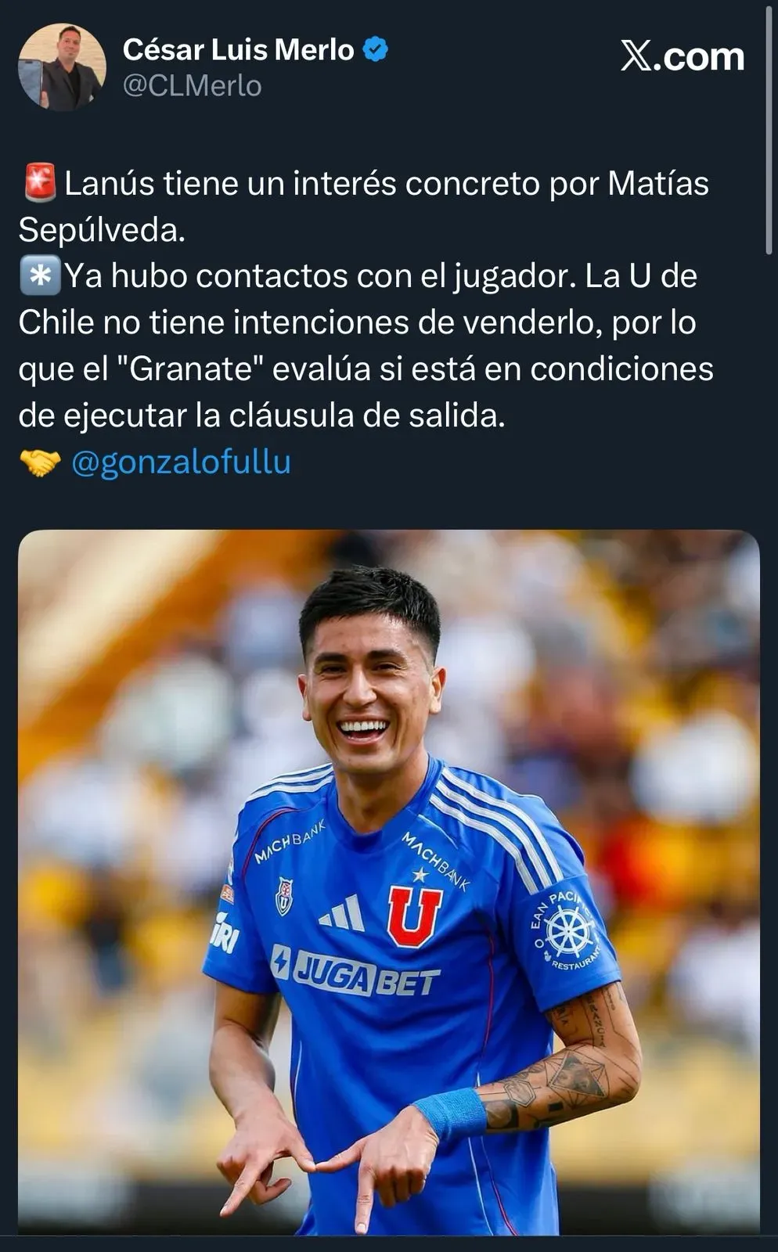Viewport: 778px width, 1252px height.
Task: Click the Adidas logo on the jersey
Action: pos(342,912)
